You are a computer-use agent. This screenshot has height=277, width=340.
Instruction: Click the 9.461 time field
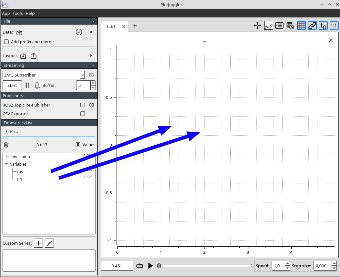(x=117, y=266)
